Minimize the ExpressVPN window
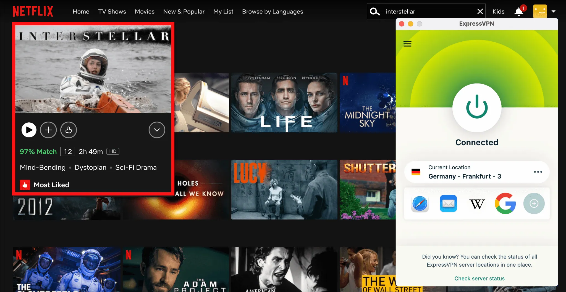Viewport: 566px width, 292px height. point(411,24)
